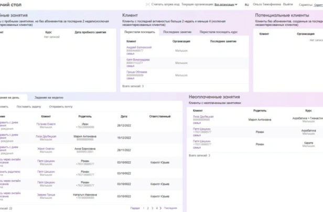Open Ольга Тимофеевна user profile link
The width and height of the screenshot is (323, 212).
(266, 4)
